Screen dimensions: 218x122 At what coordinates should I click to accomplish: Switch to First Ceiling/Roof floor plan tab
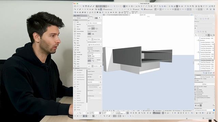118,15
